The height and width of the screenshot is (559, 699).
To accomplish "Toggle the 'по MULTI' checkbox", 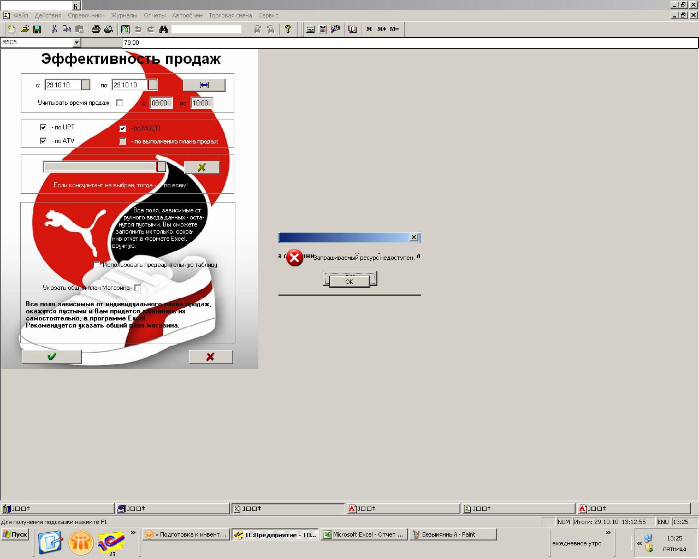I will pos(123,129).
